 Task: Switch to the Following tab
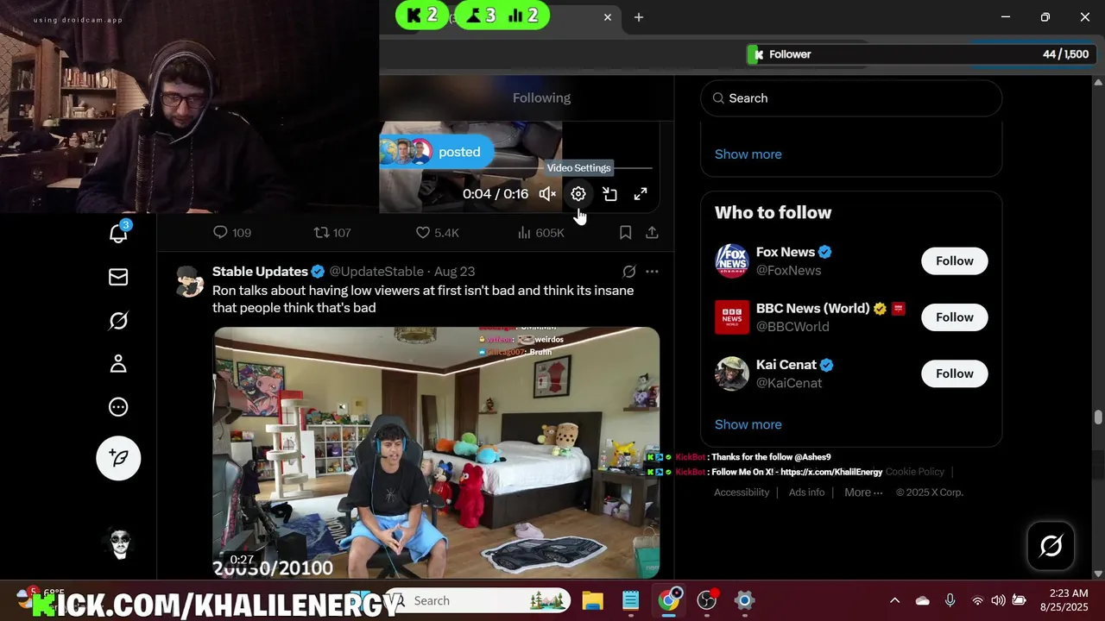coord(541,97)
